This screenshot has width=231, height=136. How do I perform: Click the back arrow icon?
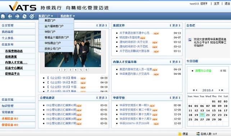tap(10, 16)
